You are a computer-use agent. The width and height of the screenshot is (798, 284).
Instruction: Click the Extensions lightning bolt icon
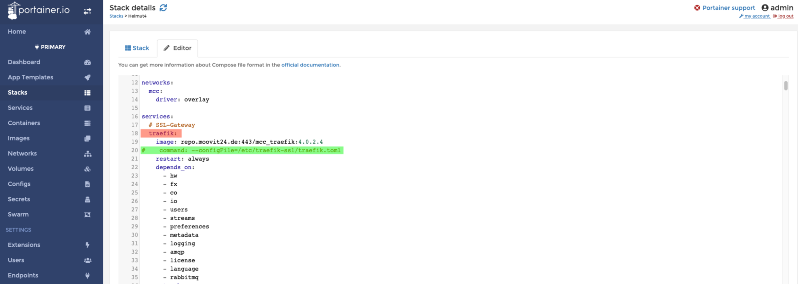pyautogui.click(x=87, y=245)
